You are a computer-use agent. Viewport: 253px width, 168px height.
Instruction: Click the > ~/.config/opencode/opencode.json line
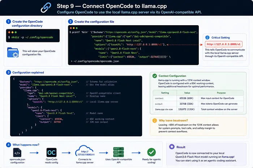click(x=95, y=61)
